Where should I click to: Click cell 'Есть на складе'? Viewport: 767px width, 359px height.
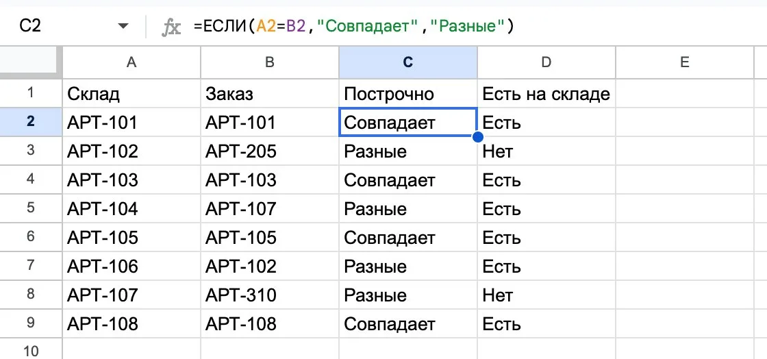click(546, 93)
